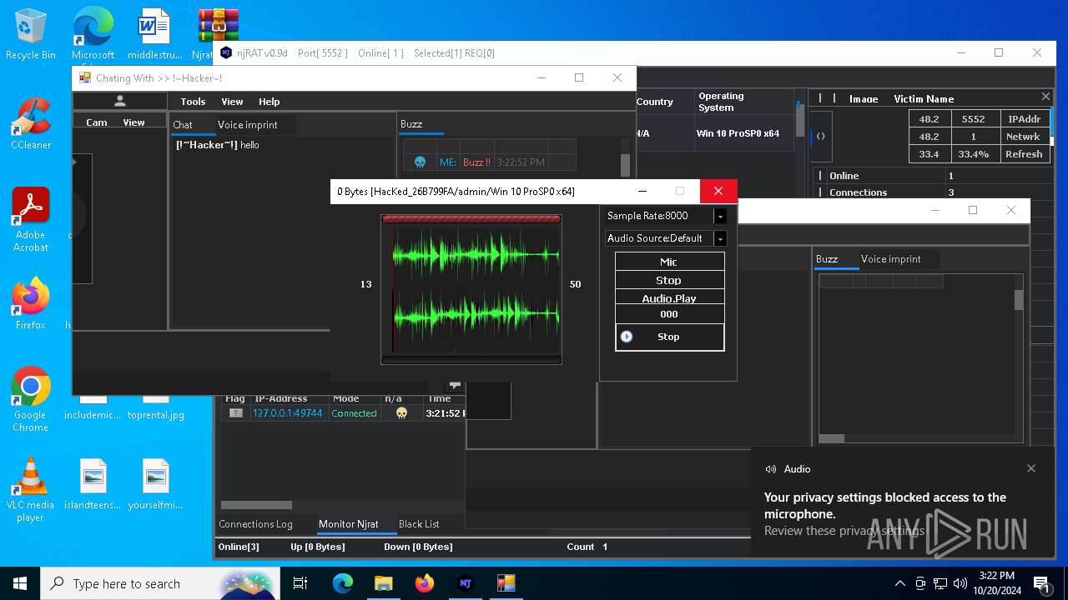Open the Help menu in chat window
Viewport: 1068px width, 600px height.
tap(269, 102)
